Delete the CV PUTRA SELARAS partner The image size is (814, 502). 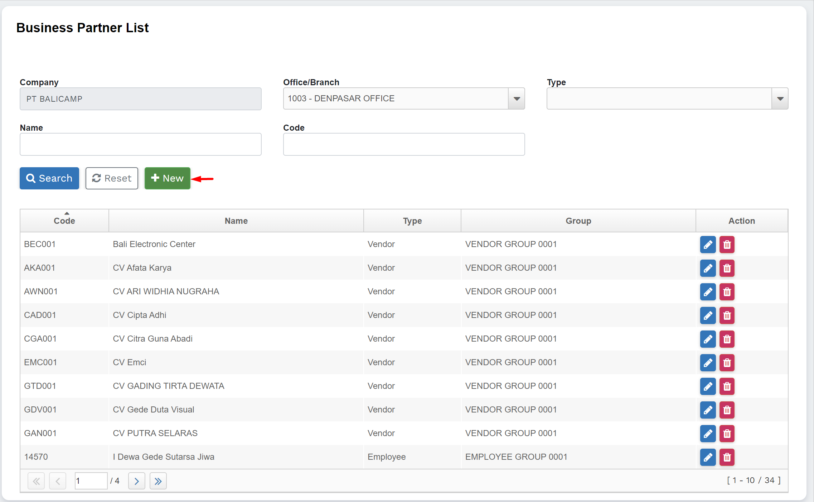tap(727, 434)
